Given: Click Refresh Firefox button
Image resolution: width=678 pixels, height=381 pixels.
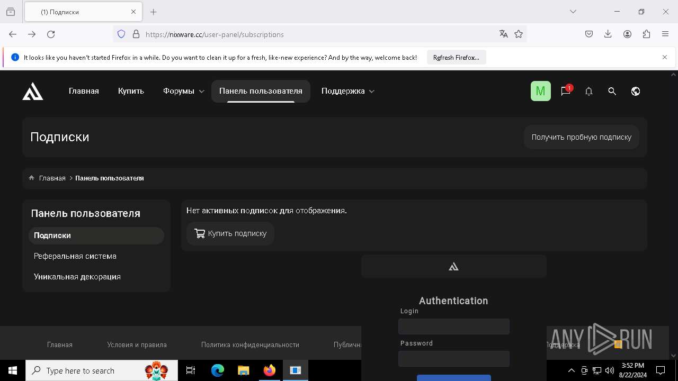Looking at the screenshot, I should click(x=456, y=58).
